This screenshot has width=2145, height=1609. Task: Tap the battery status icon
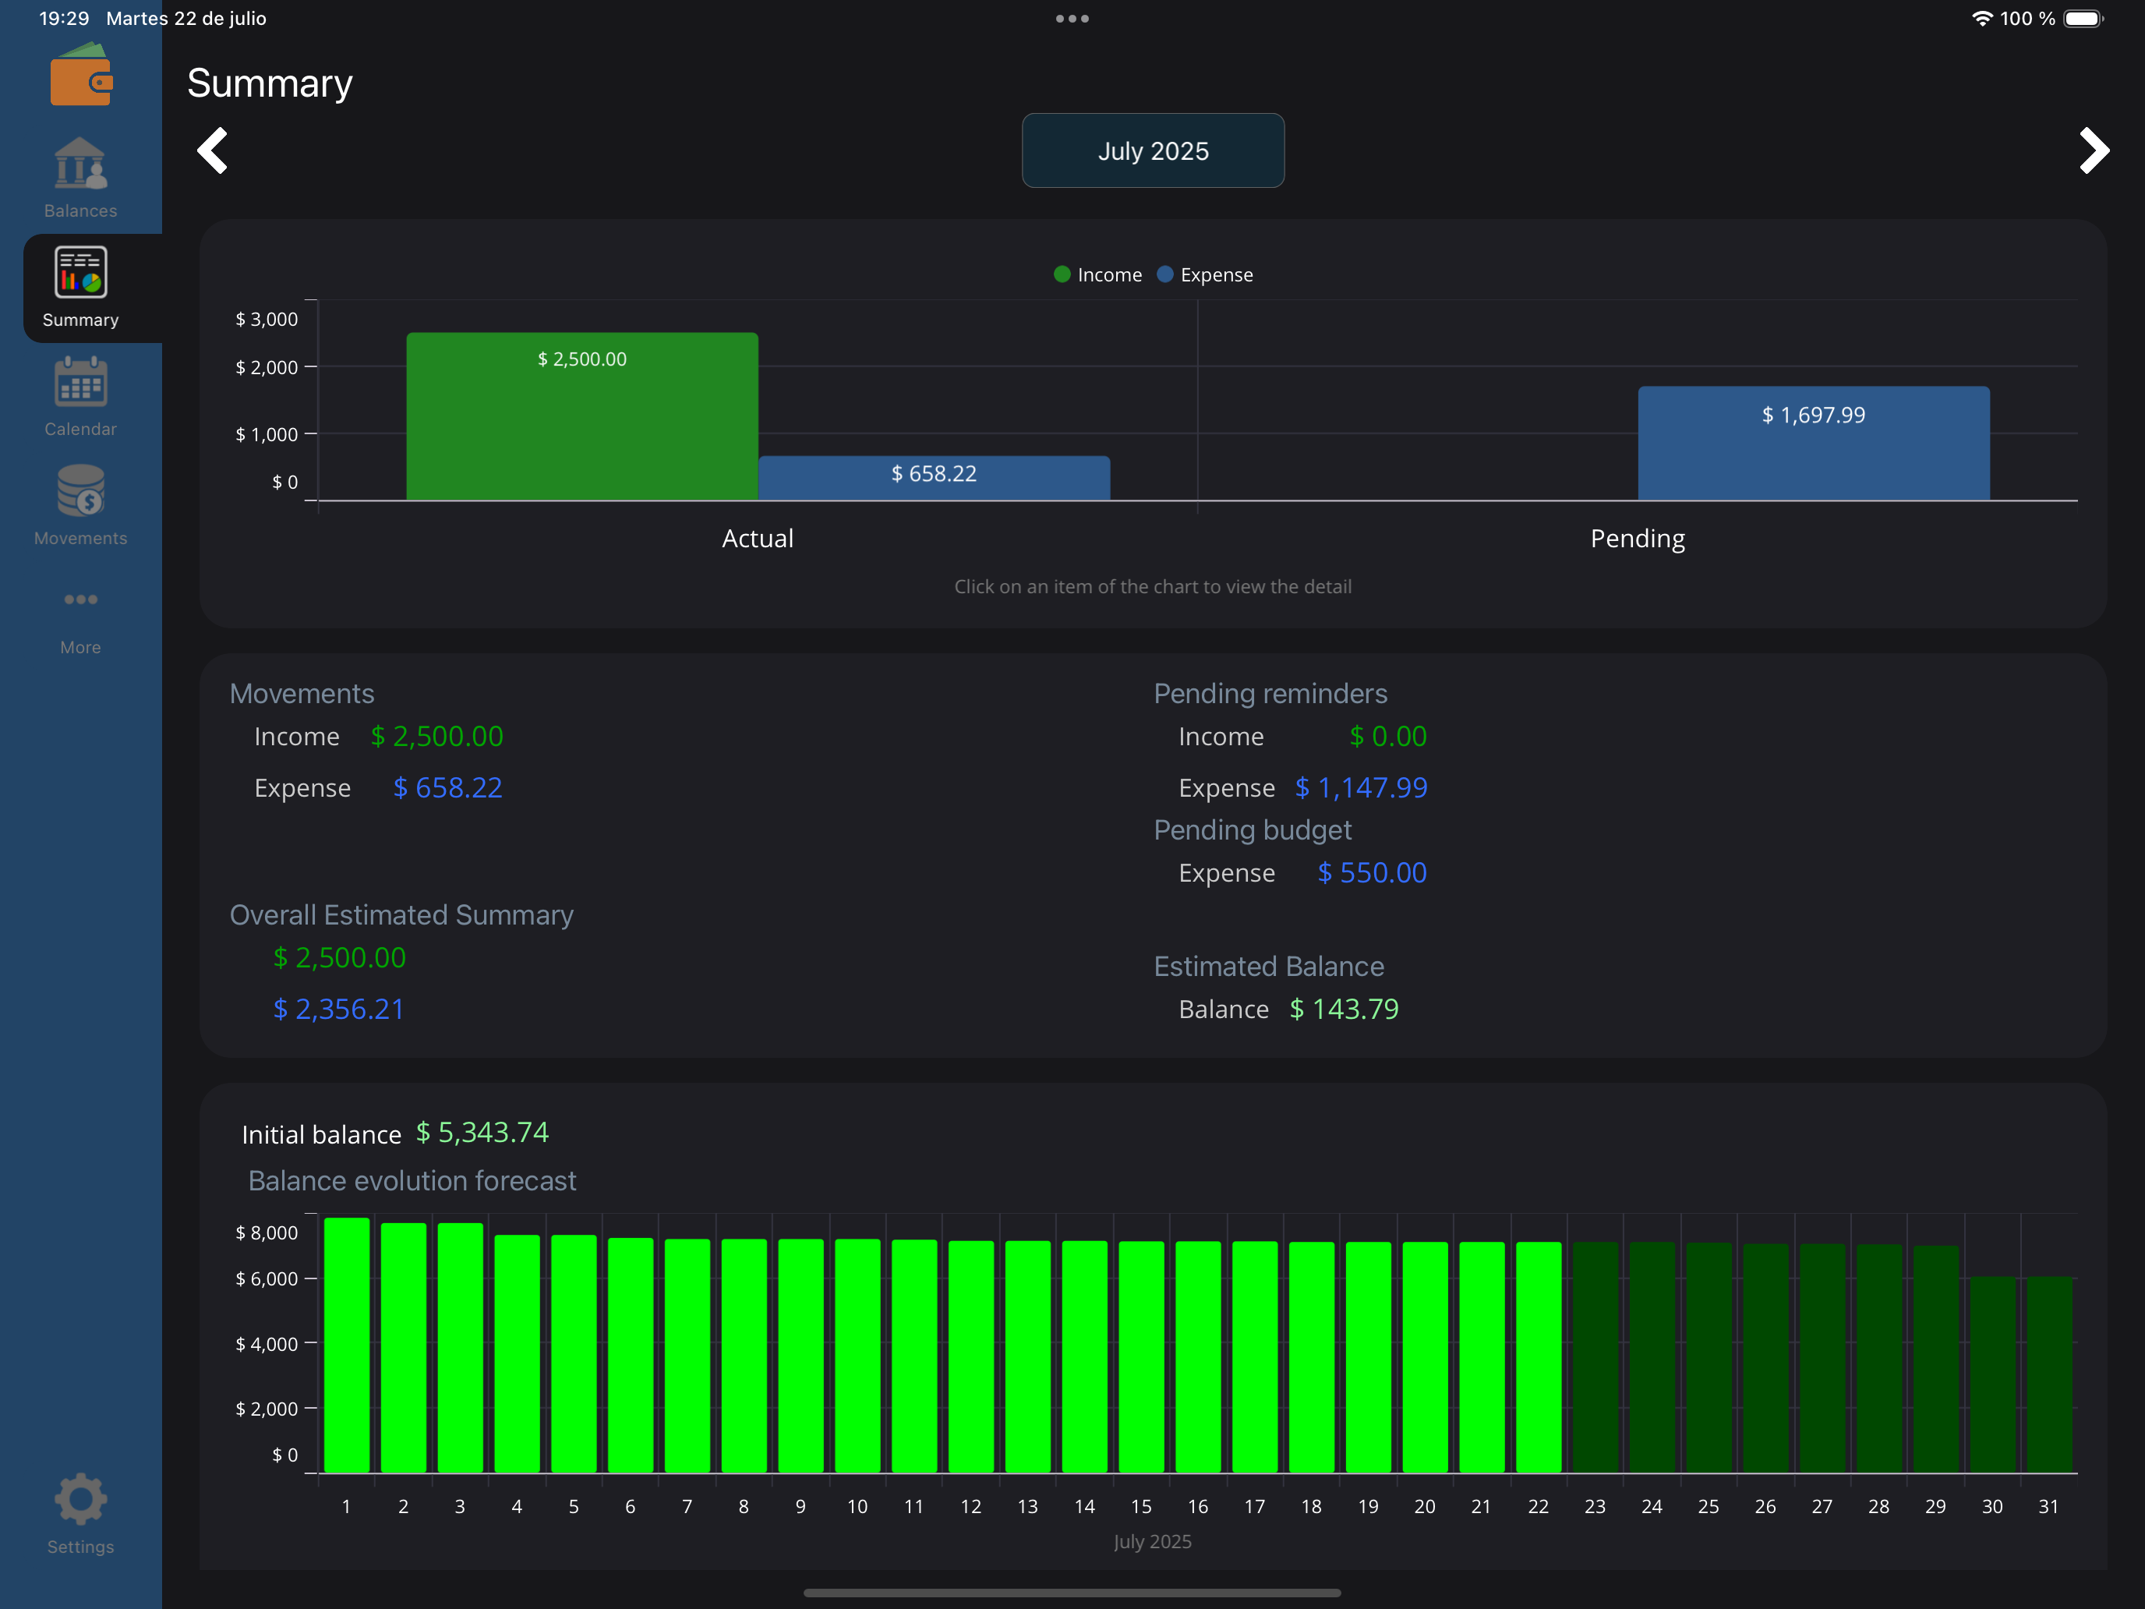pyautogui.click(x=2083, y=19)
